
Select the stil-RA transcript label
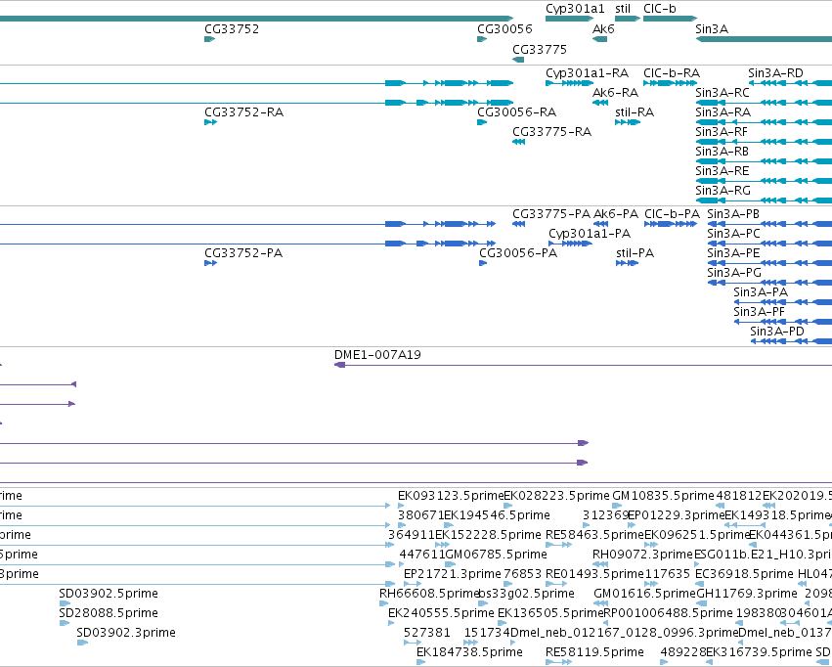(635, 112)
